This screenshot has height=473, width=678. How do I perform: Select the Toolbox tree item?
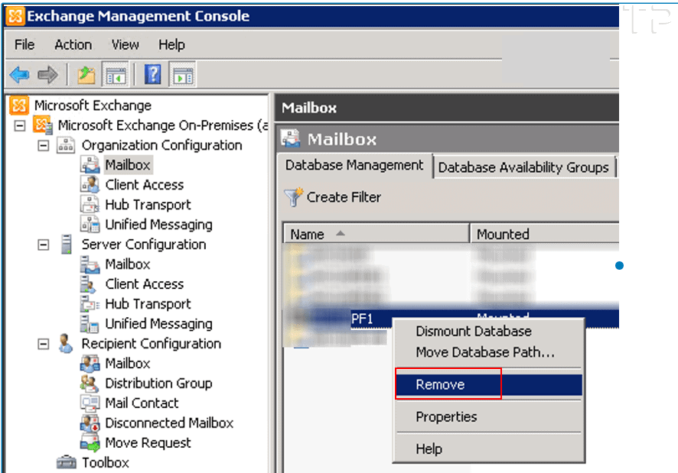pos(106,462)
